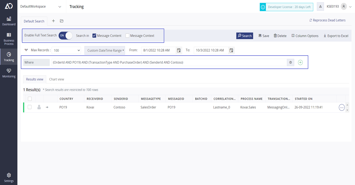Click Reprocess Dead Letters
The height and width of the screenshot is (185, 355).
327,20
